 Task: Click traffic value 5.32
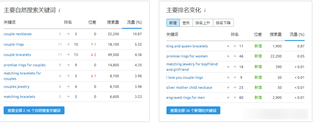pyautogui.click(x=138, y=44)
